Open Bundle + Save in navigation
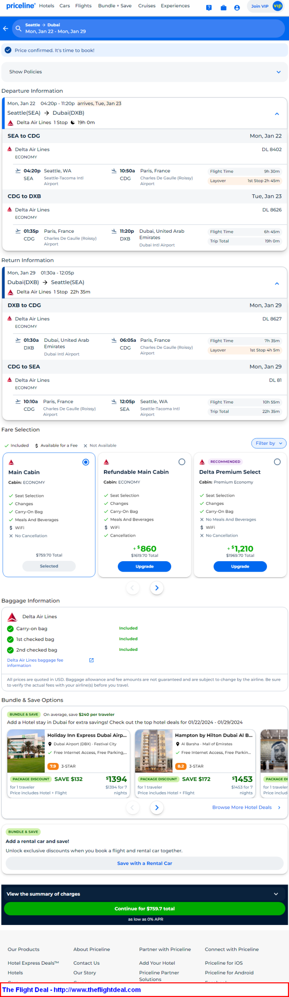The width and height of the screenshot is (289, 997). click(115, 6)
